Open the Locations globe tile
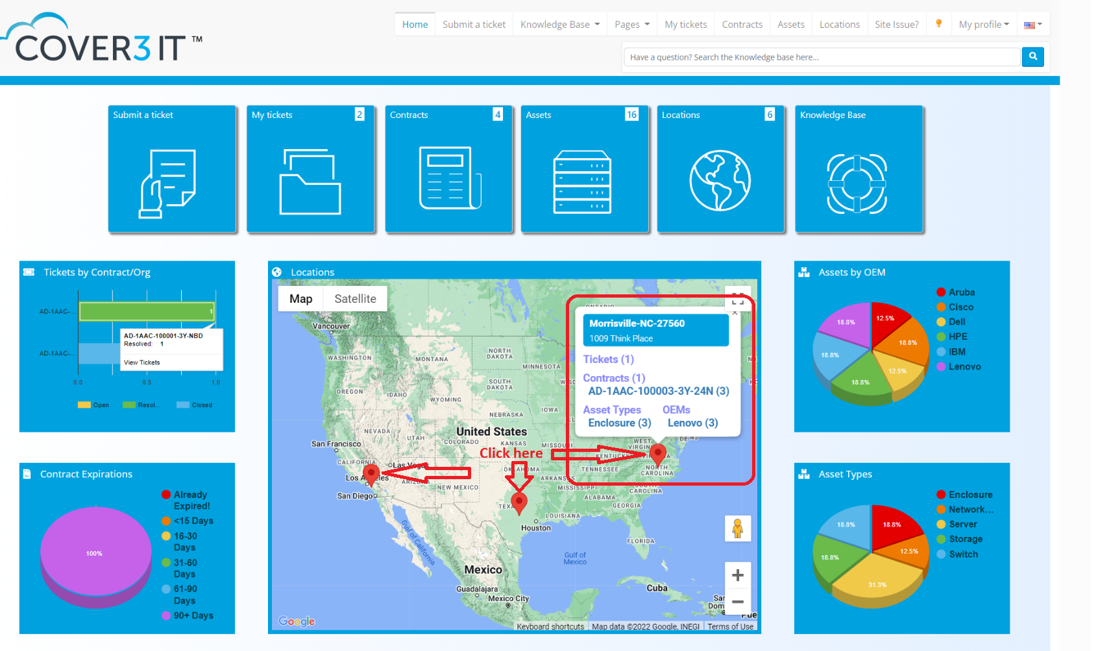Image resolution: width=1109 pixels, height=651 pixels. pyautogui.click(x=720, y=181)
